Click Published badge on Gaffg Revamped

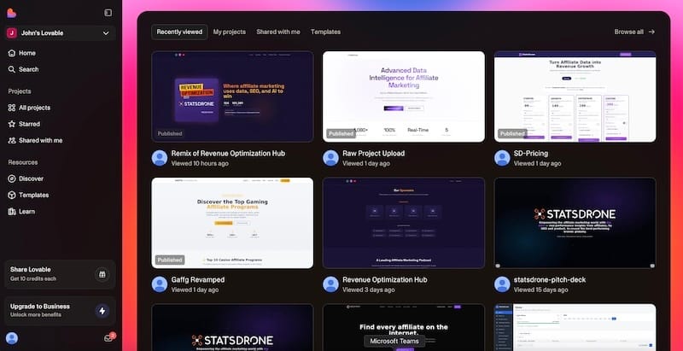pos(170,260)
